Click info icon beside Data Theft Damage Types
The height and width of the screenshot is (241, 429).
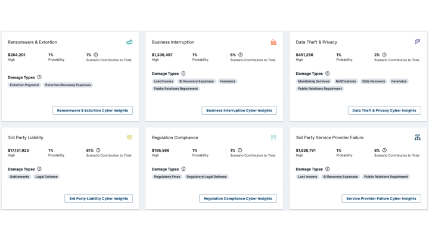[x=327, y=73]
